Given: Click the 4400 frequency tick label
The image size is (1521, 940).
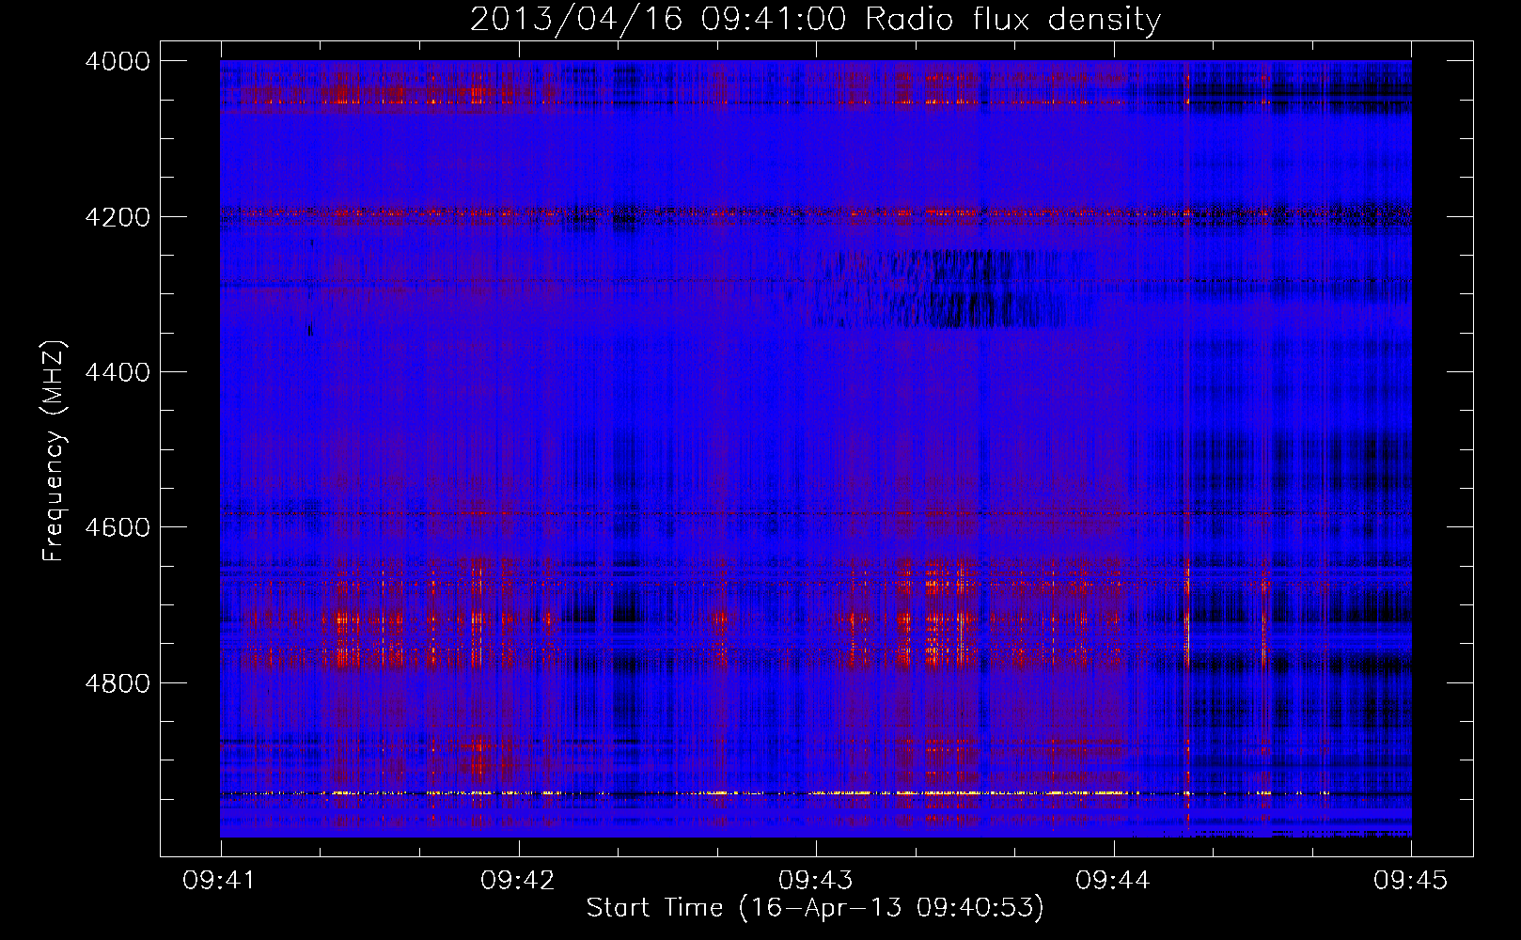Looking at the screenshot, I should tap(118, 372).
